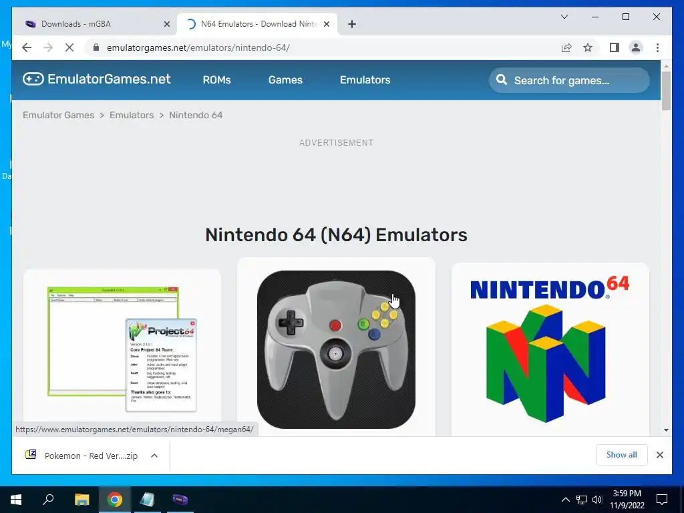Open Windows taskbar search
Viewport: 684px width, 513px height.
(48, 500)
